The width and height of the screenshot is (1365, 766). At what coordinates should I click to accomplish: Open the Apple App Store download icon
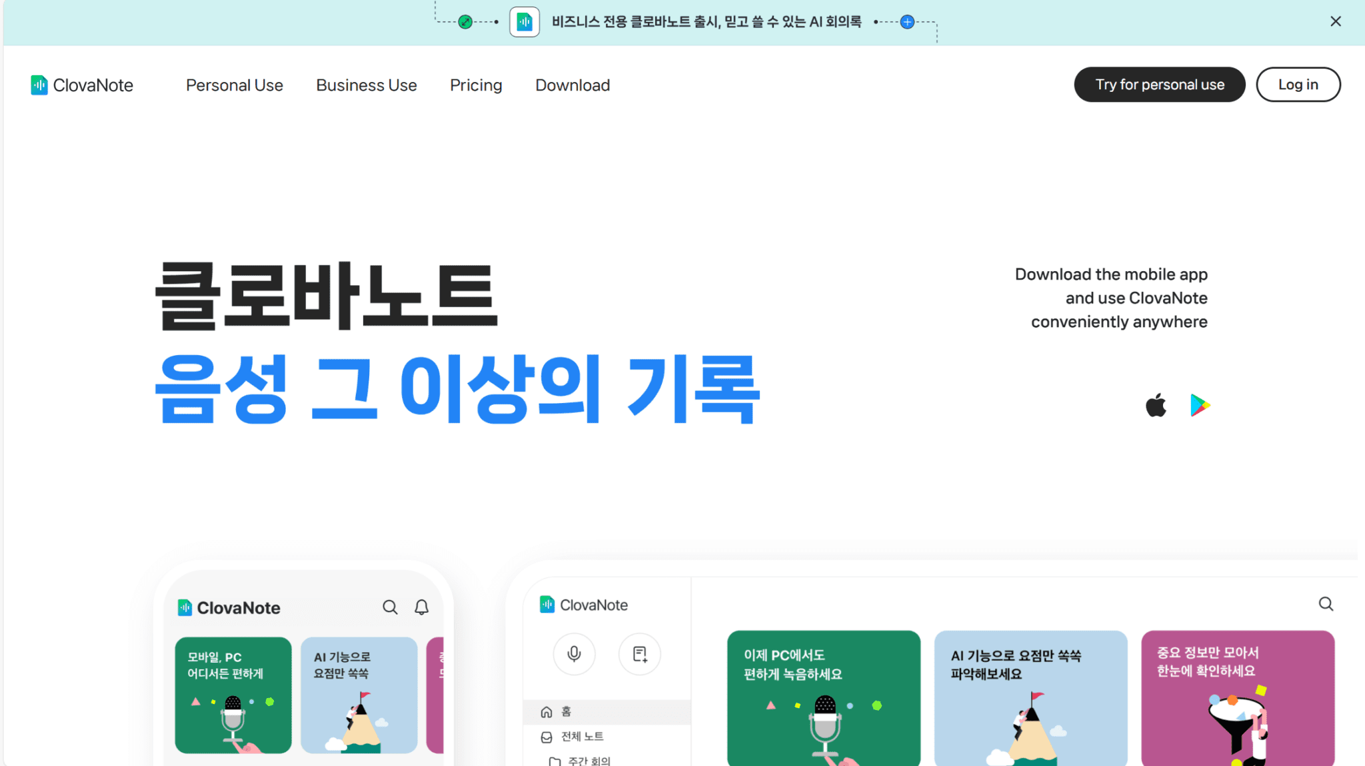[x=1156, y=405]
